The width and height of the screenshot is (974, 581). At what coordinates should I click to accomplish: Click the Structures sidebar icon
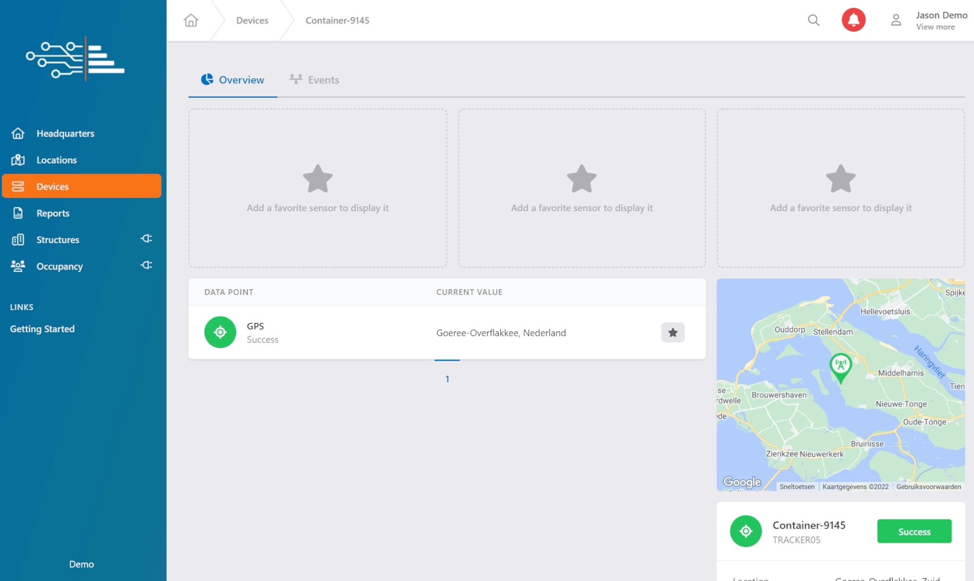click(x=18, y=238)
